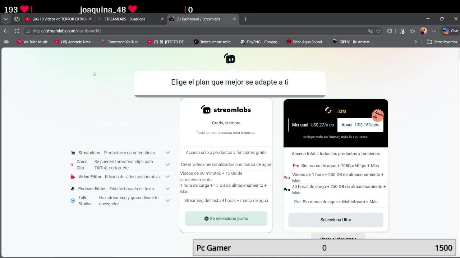Open the Otros favoritos folder

pyautogui.click(x=442, y=42)
